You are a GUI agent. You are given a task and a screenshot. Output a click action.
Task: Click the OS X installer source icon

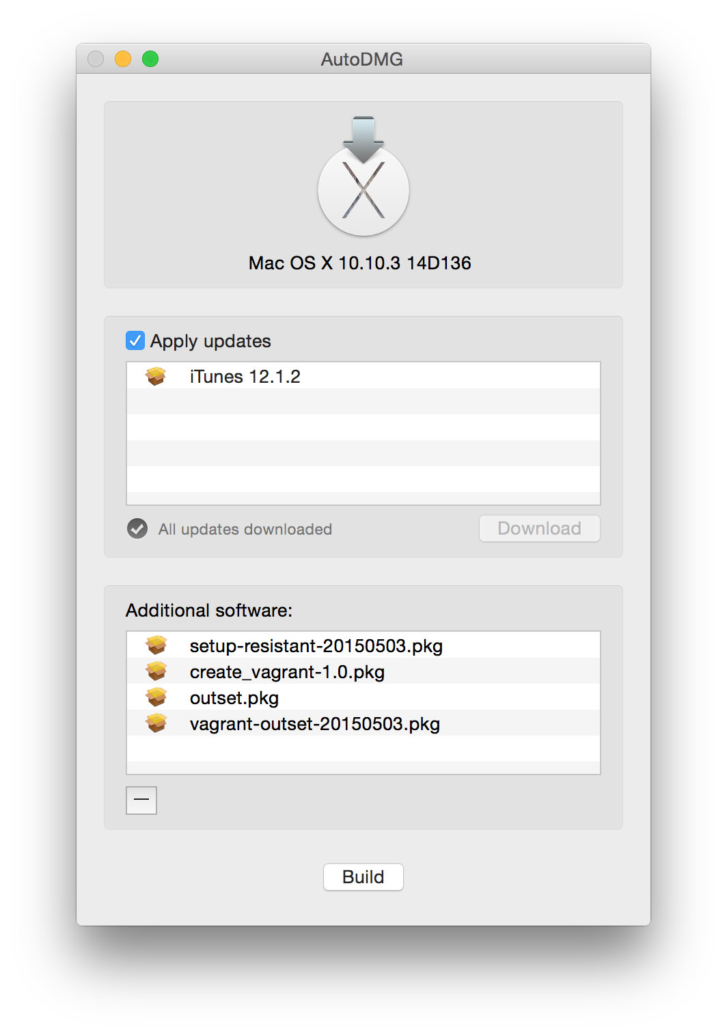coord(363,176)
